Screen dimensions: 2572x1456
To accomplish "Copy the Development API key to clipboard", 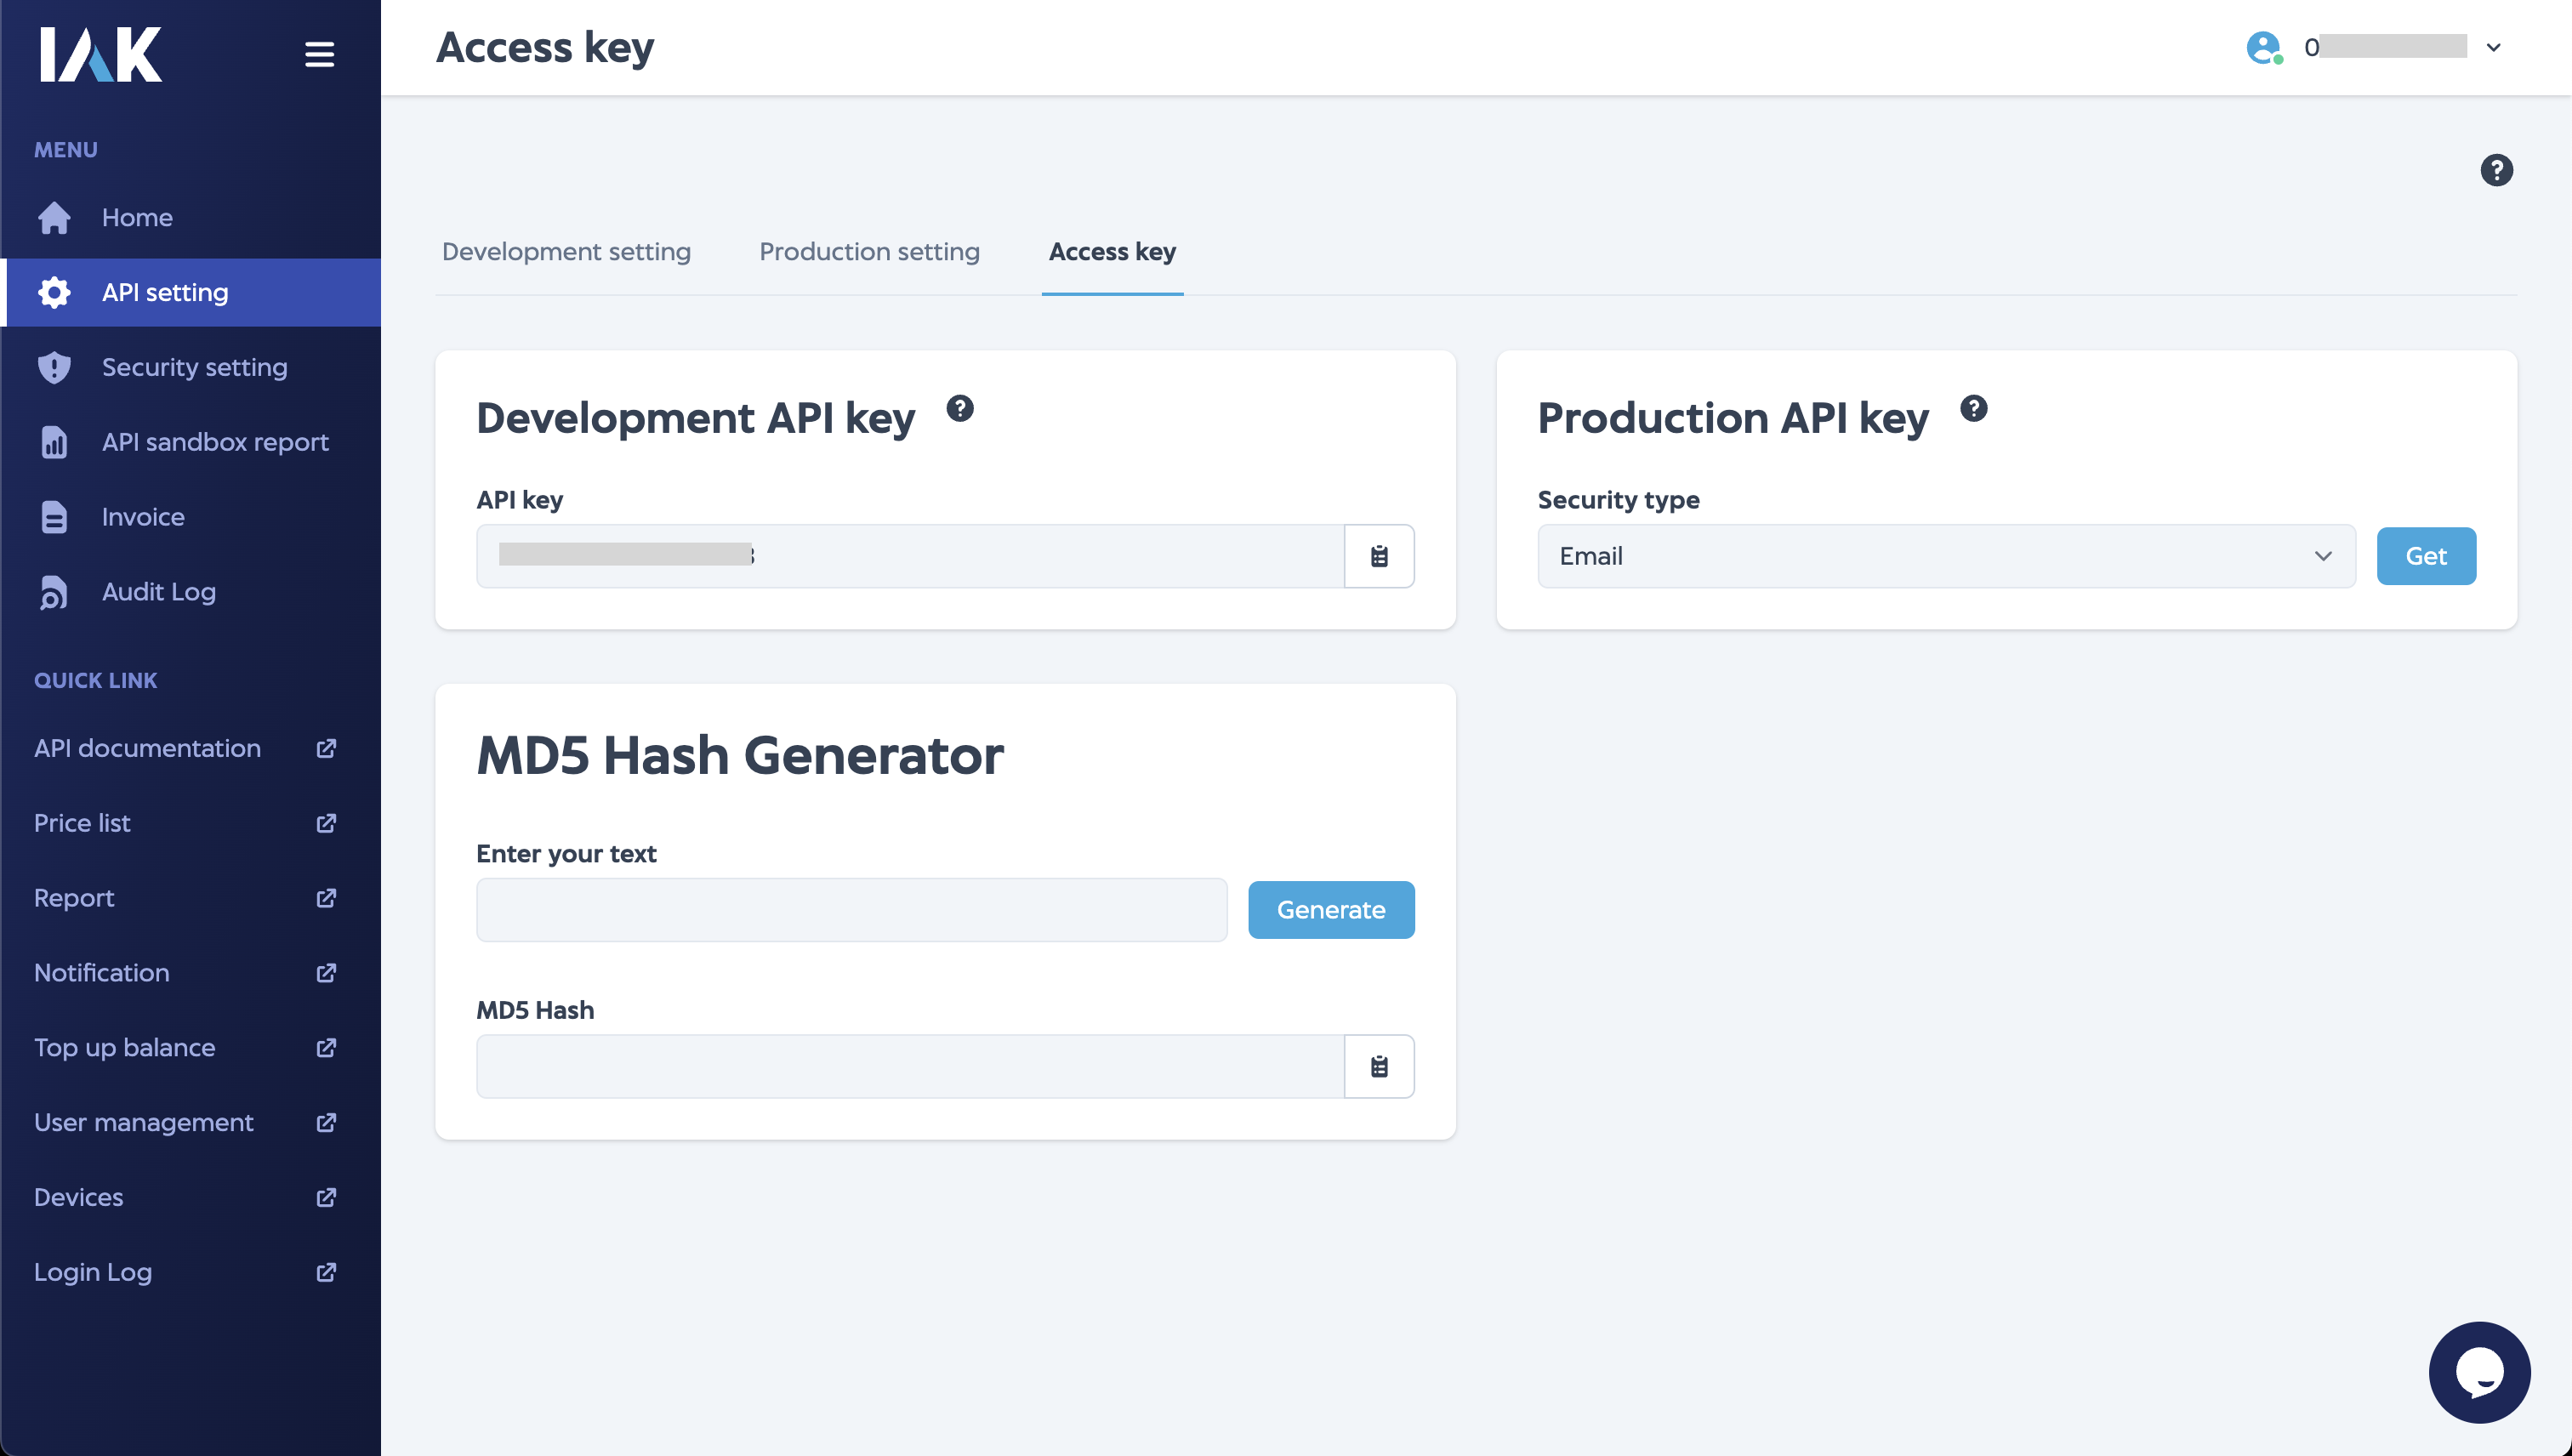I will point(1379,556).
